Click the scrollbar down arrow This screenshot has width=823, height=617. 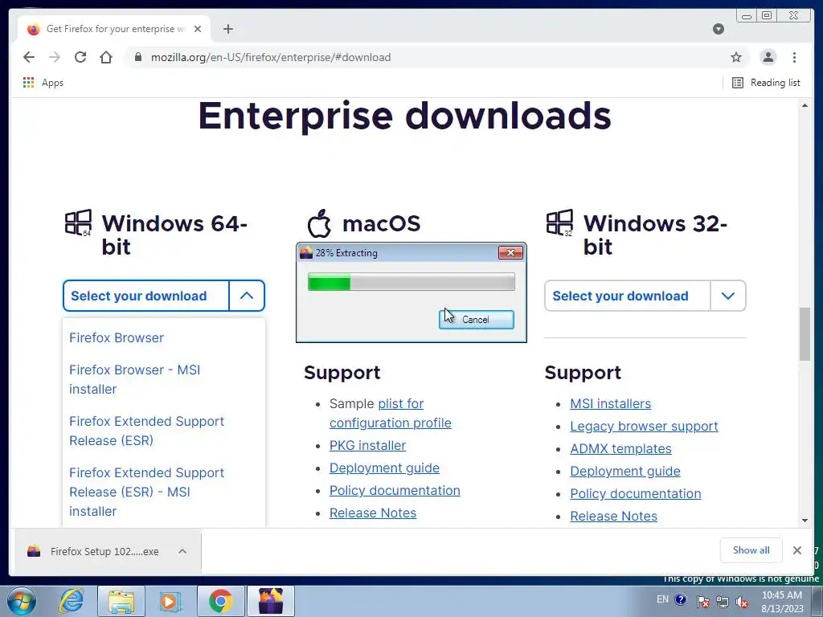[805, 521]
